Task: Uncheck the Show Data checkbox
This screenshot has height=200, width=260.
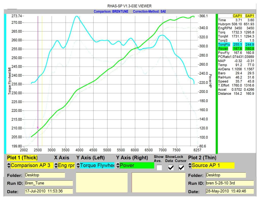Action: (170, 167)
